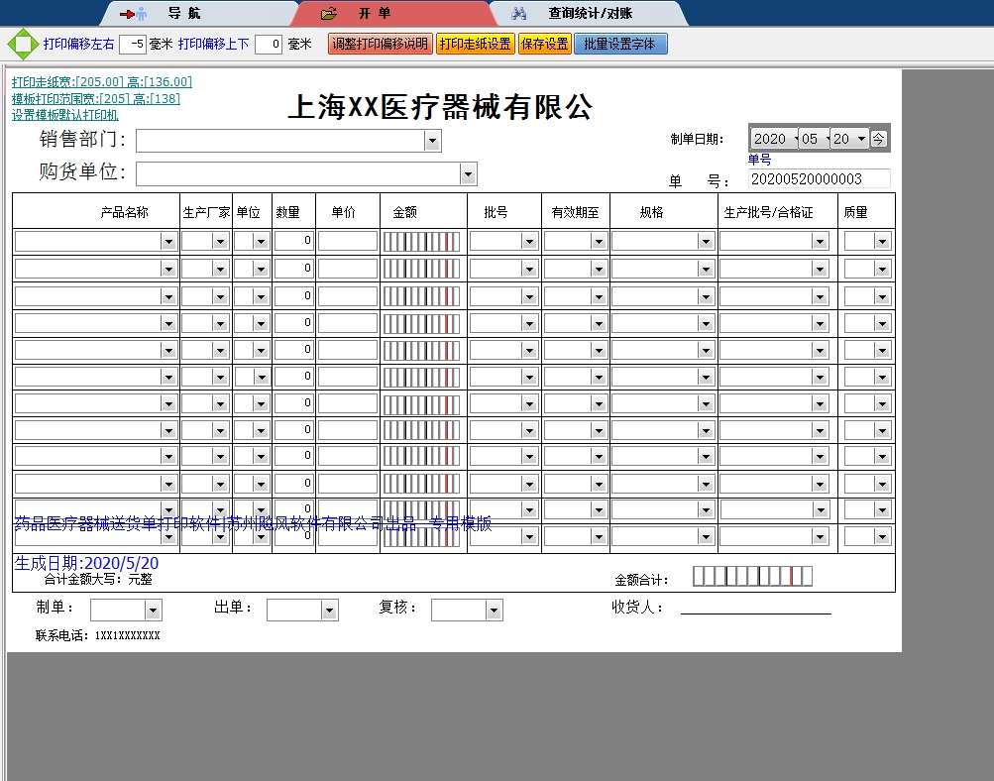This screenshot has width=994, height=781.
Task: Click the 调整打印偏移说明 button
Action: pyautogui.click(x=380, y=44)
